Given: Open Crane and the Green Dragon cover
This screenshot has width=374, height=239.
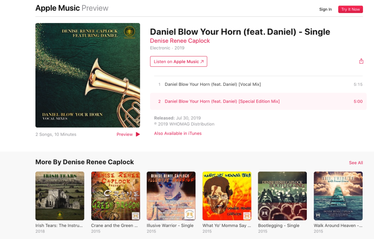Looking at the screenshot, I should pos(115,196).
